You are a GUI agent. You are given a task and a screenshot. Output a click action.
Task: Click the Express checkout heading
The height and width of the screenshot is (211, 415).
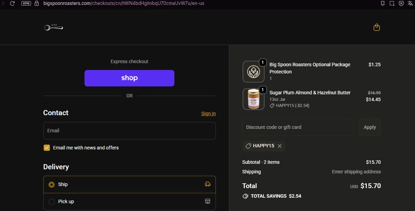129,62
